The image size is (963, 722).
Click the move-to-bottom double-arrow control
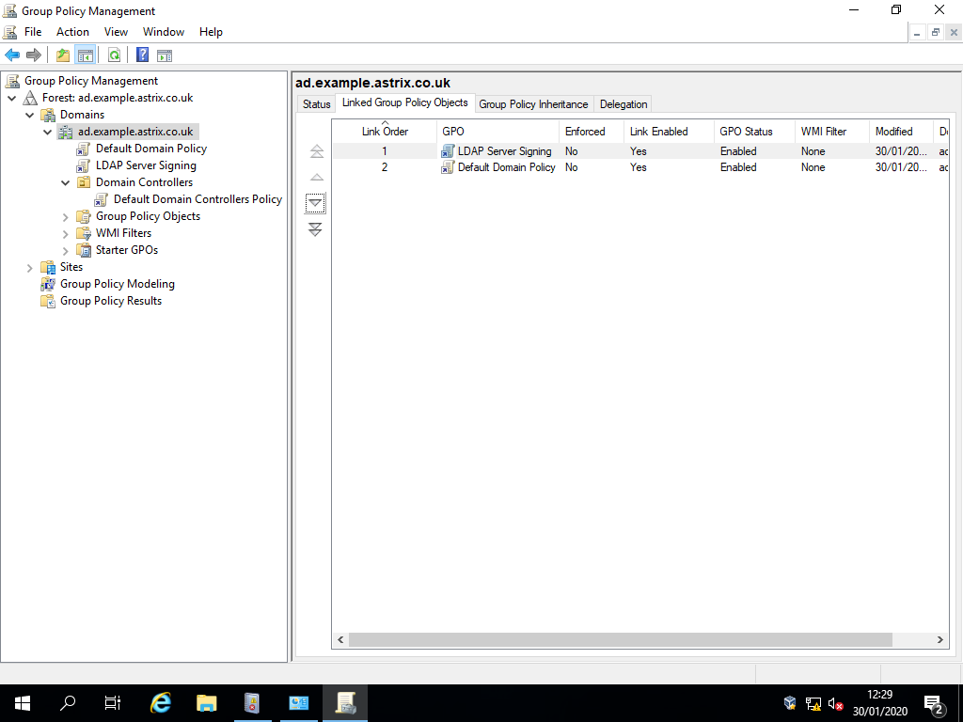(x=316, y=228)
